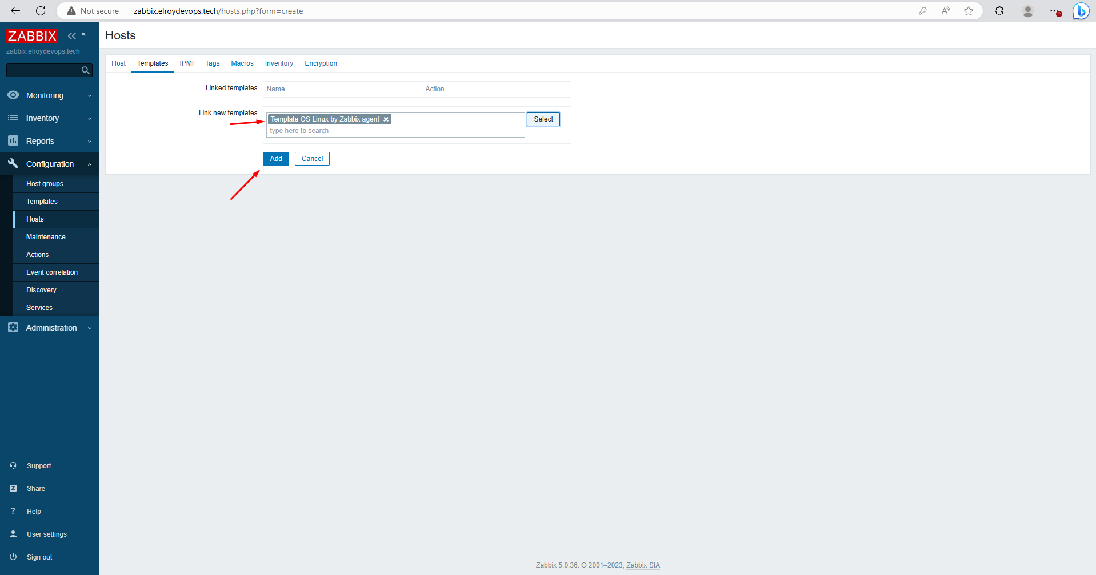Focus the sidebar search field
This screenshot has height=575, width=1096.
pyautogui.click(x=44, y=70)
